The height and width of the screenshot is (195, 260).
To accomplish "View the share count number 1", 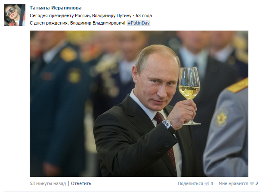I will [212, 183].
